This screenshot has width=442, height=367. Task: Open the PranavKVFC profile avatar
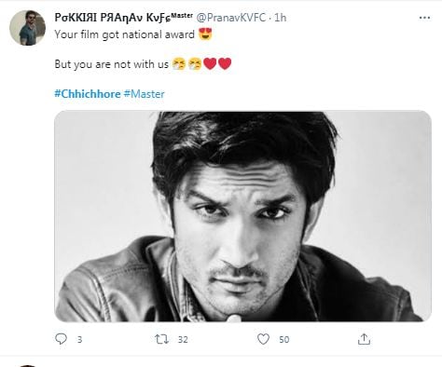pyautogui.click(x=27, y=28)
